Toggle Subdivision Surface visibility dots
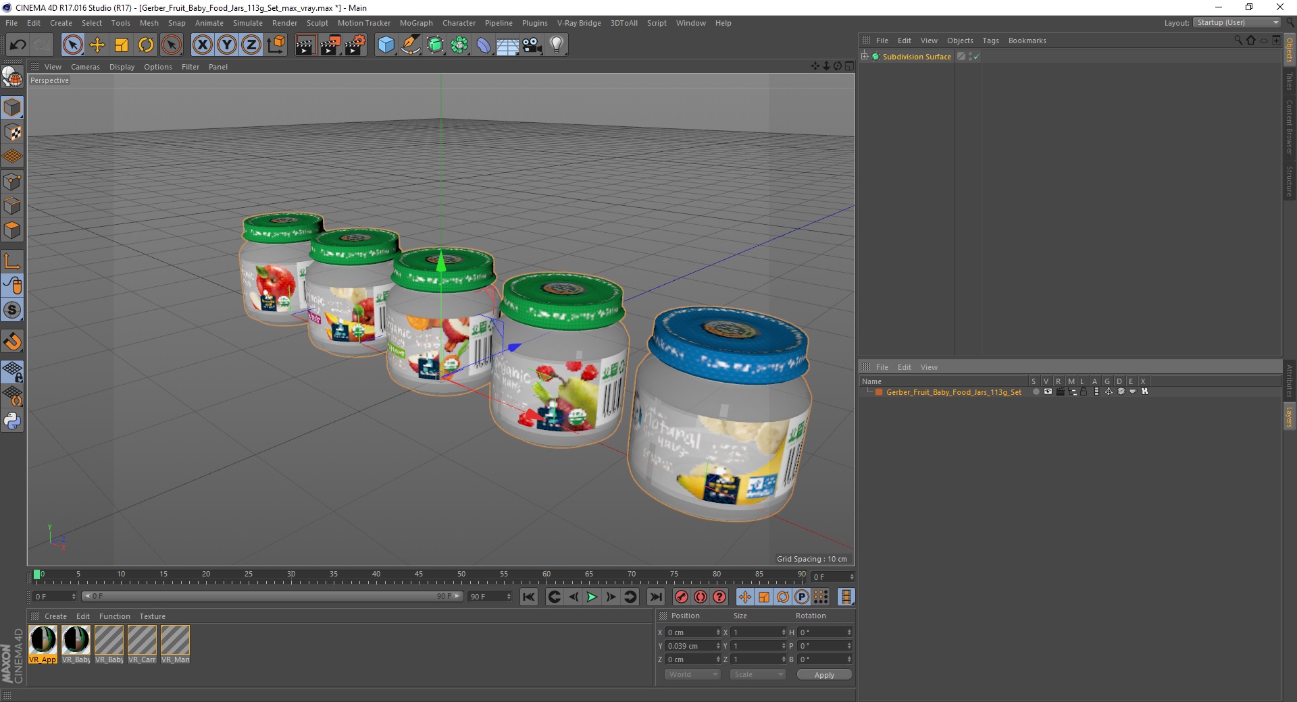The image size is (1297, 702). pyautogui.click(x=970, y=57)
